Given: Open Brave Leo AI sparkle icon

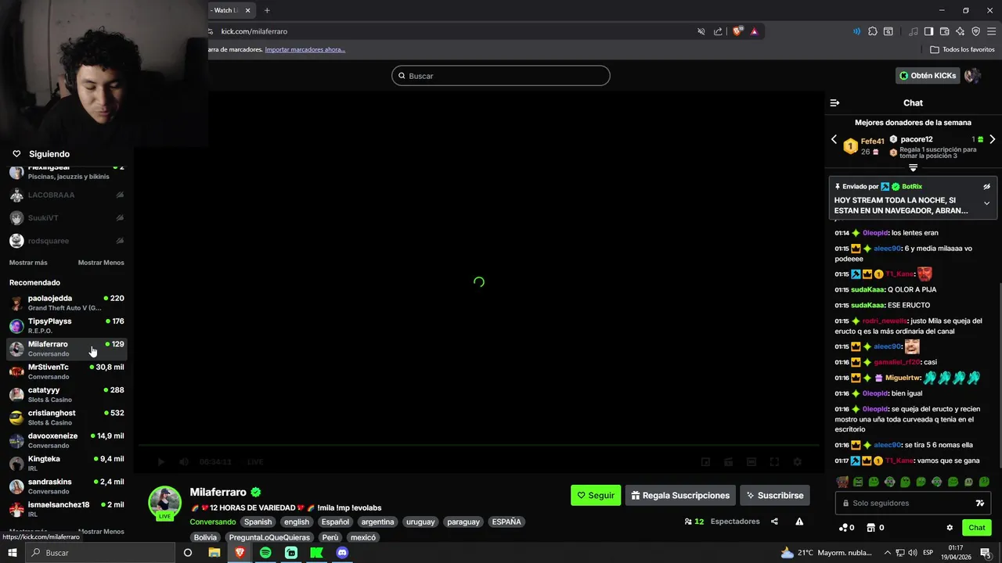Looking at the screenshot, I should tap(960, 31).
